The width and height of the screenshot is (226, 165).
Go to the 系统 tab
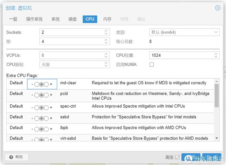click(x=56, y=19)
